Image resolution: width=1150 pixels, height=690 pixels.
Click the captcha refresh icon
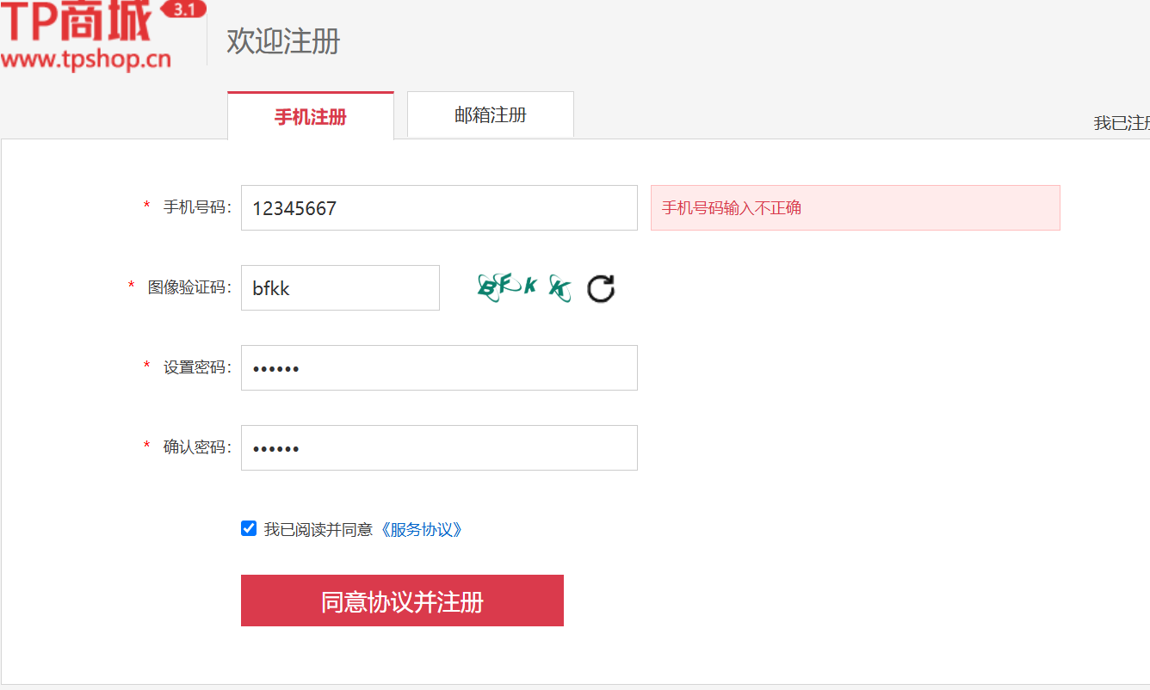601,290
